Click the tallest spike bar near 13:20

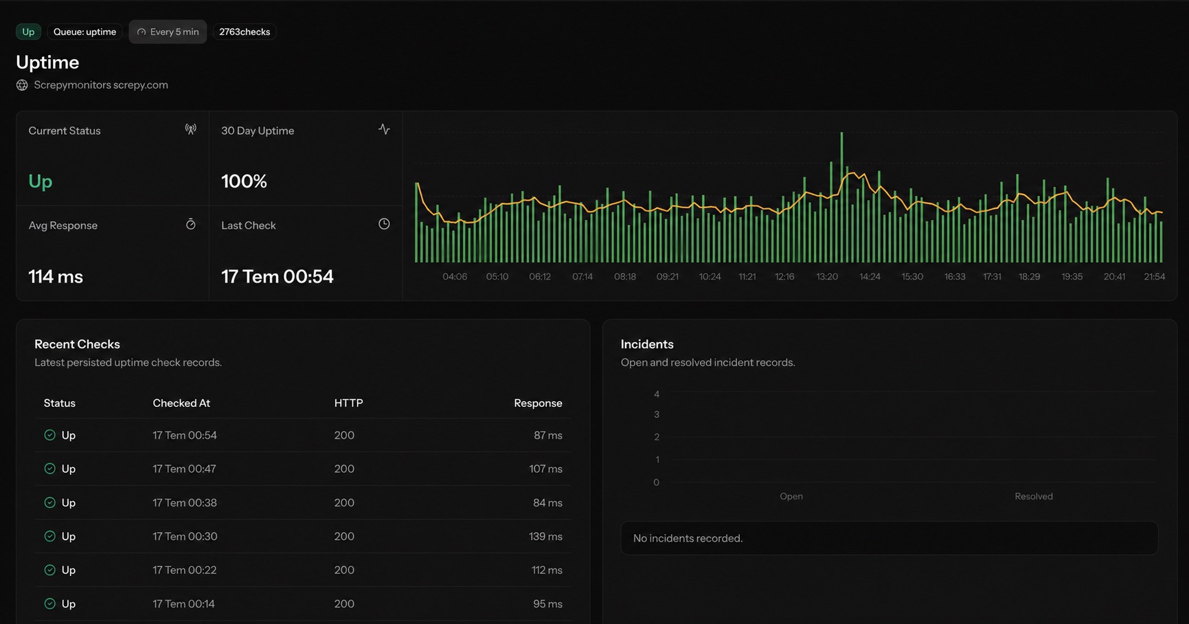coord(841,197)
